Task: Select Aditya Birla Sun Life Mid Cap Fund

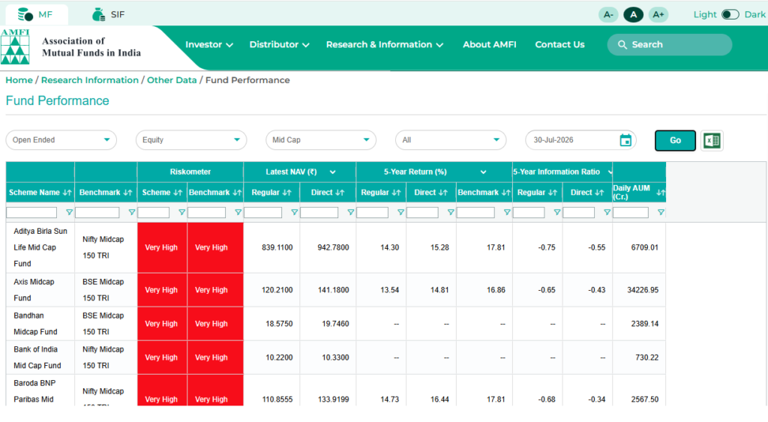Action: [x=40, y=247]
